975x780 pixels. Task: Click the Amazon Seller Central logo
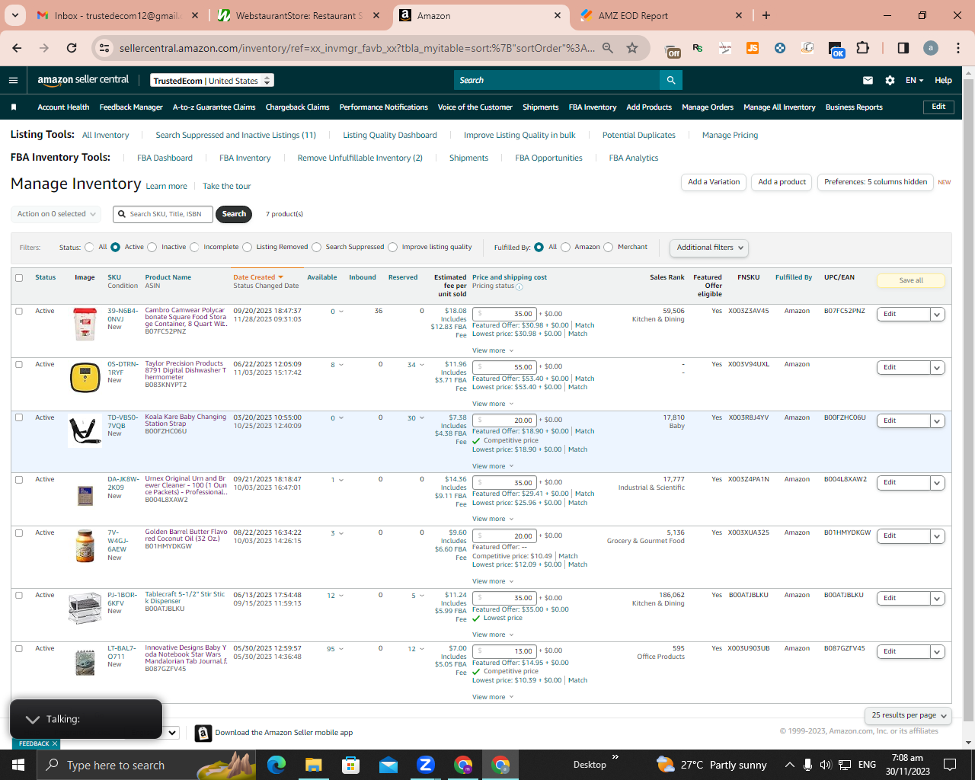click(x=83, y=80)
